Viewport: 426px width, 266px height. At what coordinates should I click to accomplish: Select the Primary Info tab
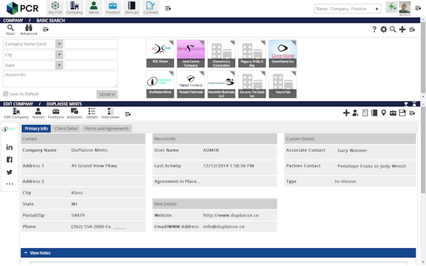pyautogui.click(x=36, y=128)
